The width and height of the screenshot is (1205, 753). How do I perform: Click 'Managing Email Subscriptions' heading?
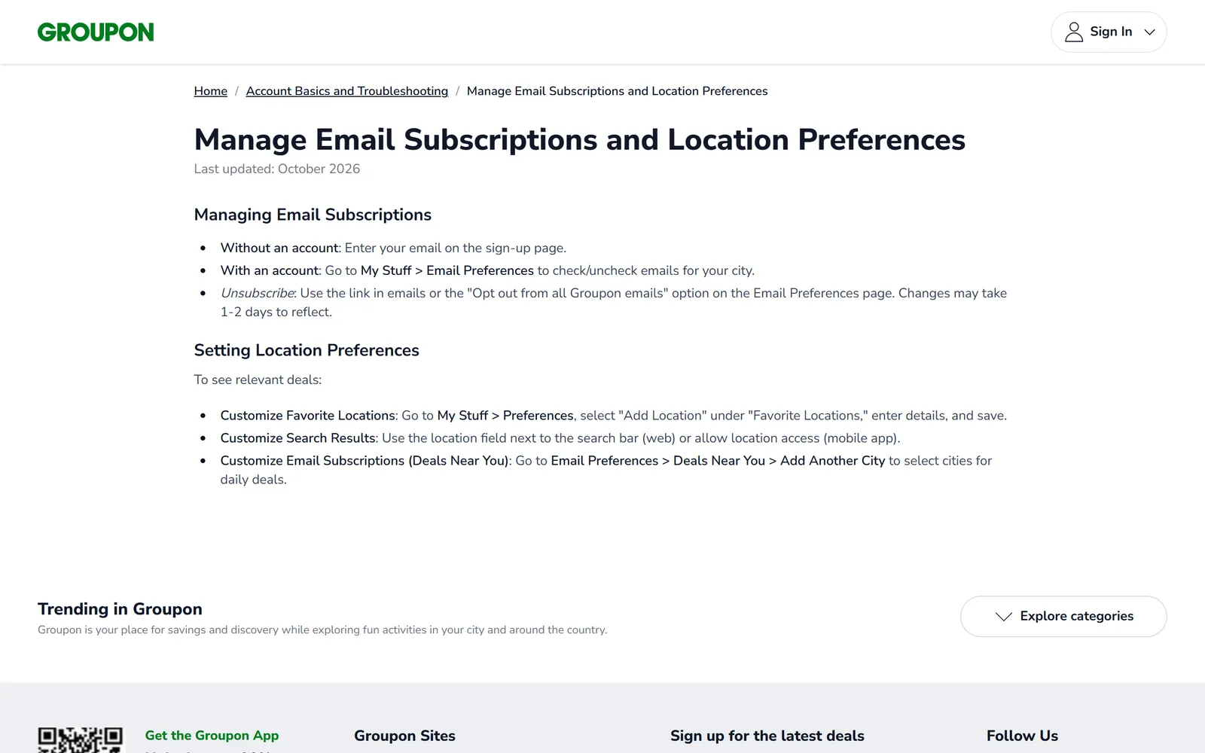coord(313,215)
